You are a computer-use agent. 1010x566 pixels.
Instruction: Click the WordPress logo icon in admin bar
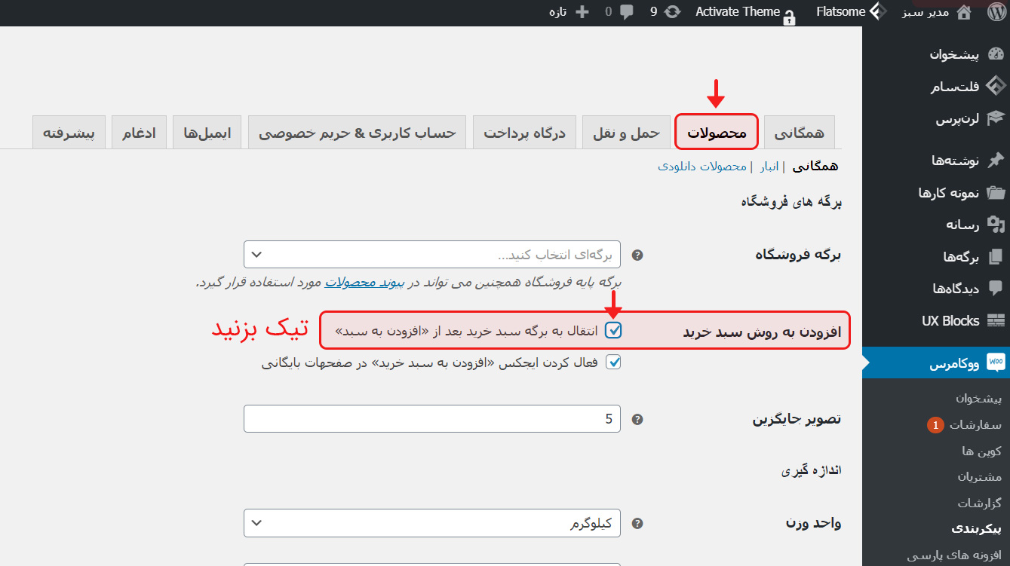pos(996,12)
